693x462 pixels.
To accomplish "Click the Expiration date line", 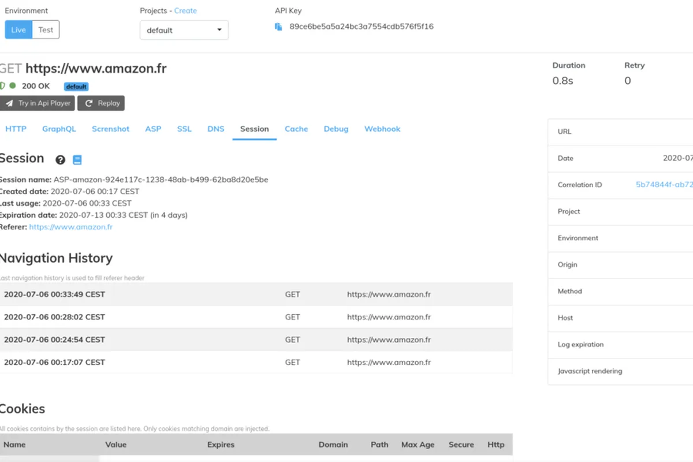I will tap(94, 215).
